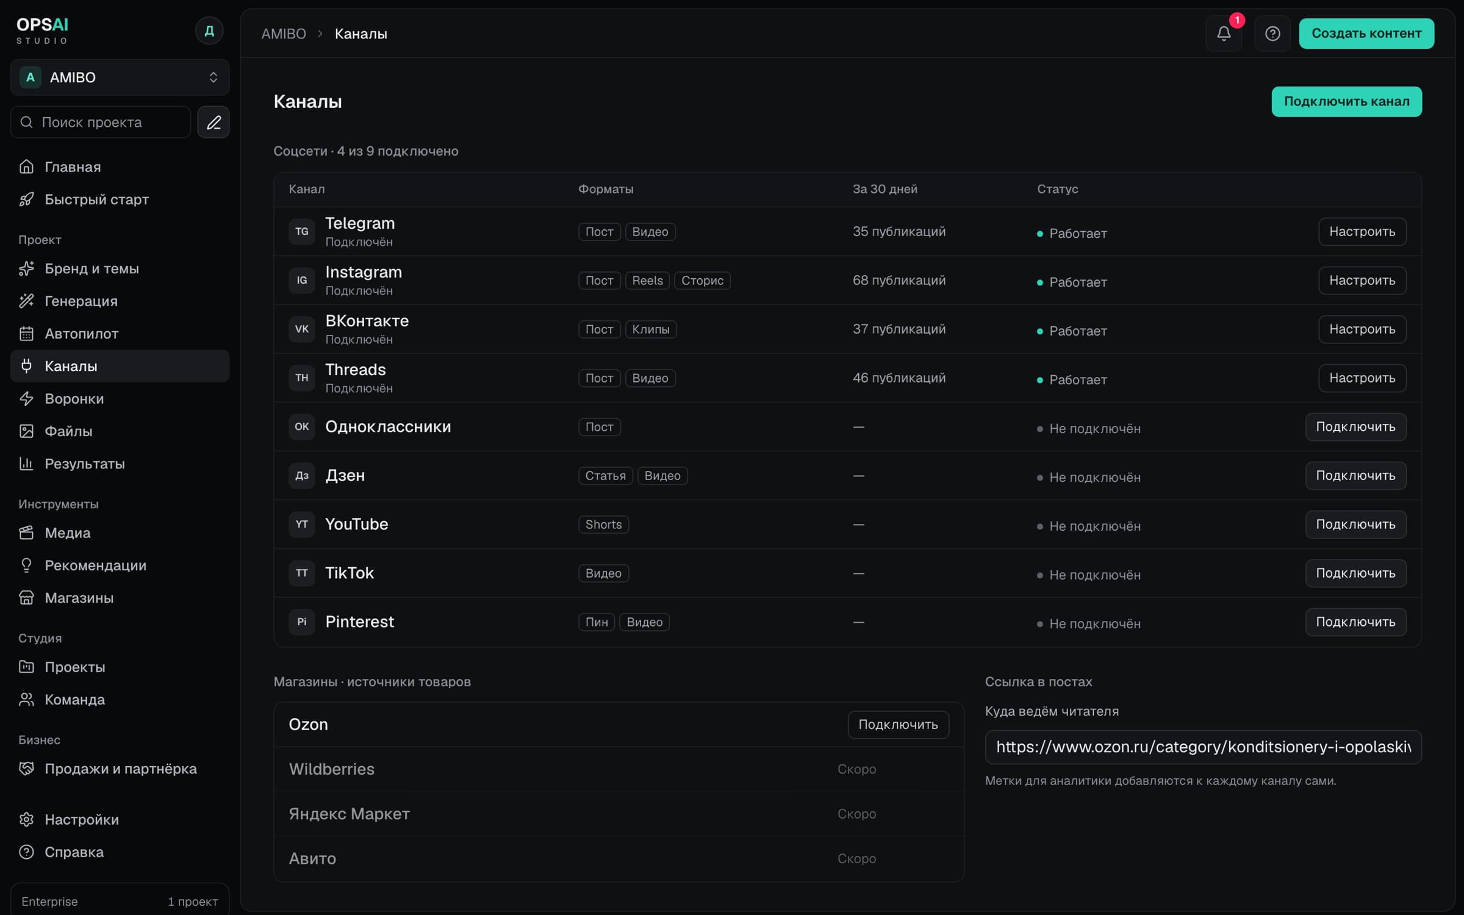Open Автопилот section

click(120, 334)
